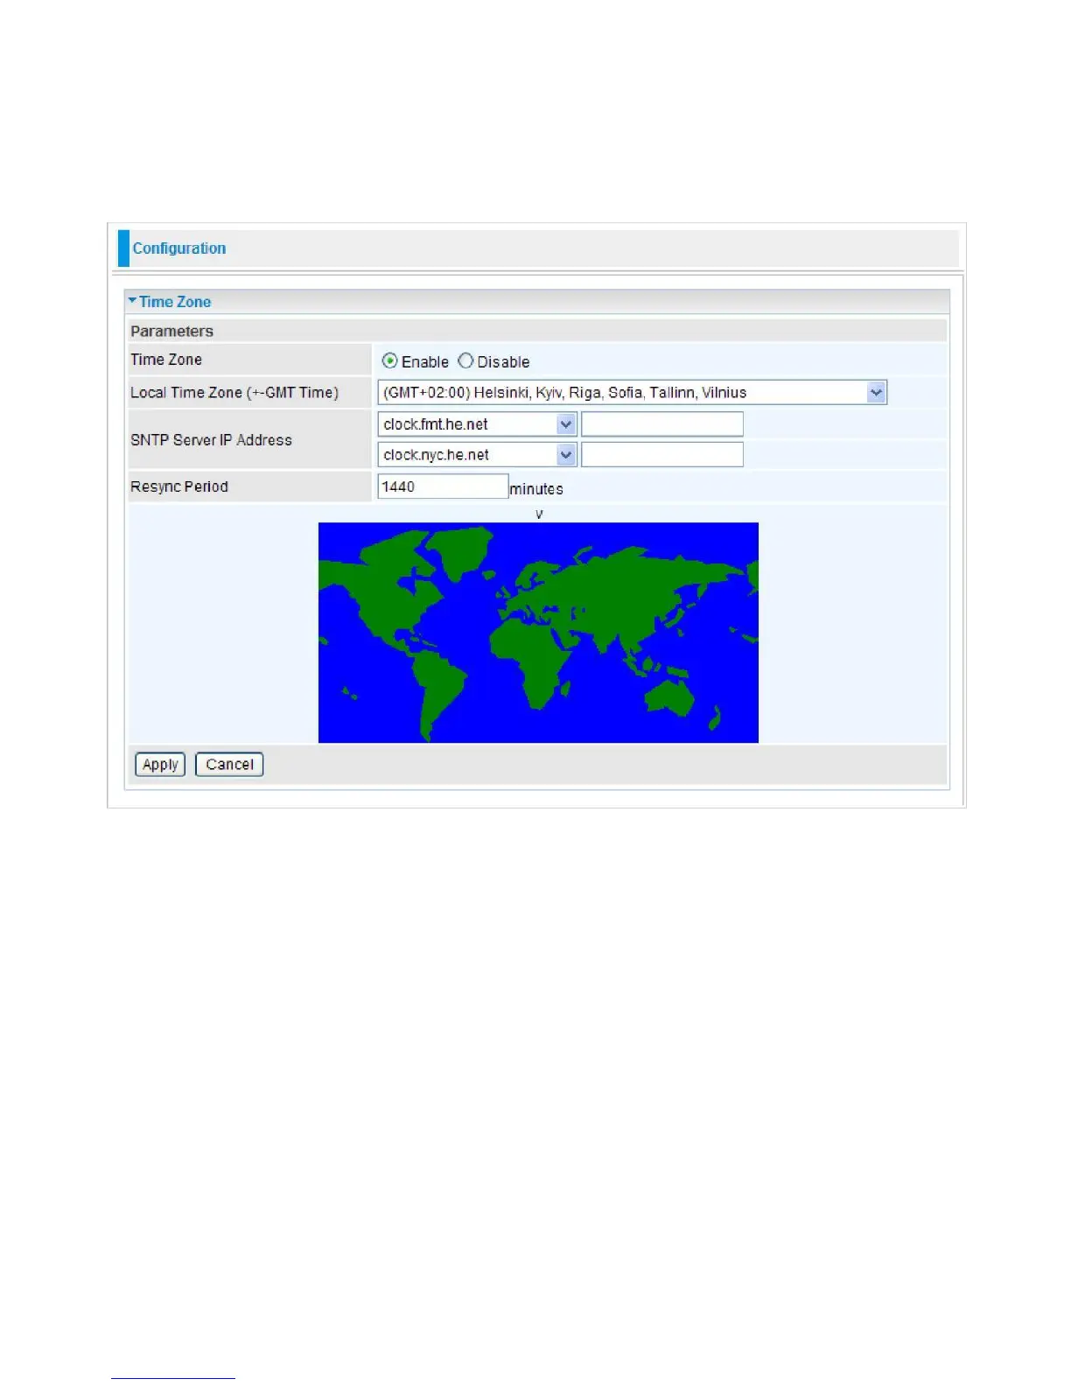Viewport: 1071px width, 1386px height.
Task: Select the Disable time zone radio button
Action: [465, 360]
